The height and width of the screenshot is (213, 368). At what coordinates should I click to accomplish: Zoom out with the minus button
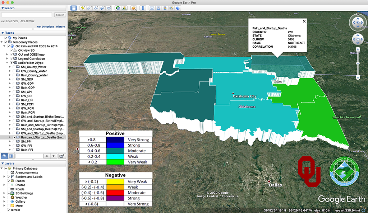point(358,77)
